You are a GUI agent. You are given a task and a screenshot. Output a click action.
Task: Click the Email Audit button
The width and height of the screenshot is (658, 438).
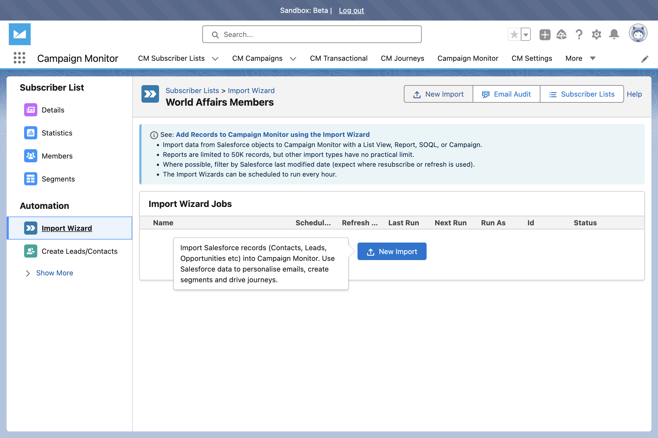point(506,94)
